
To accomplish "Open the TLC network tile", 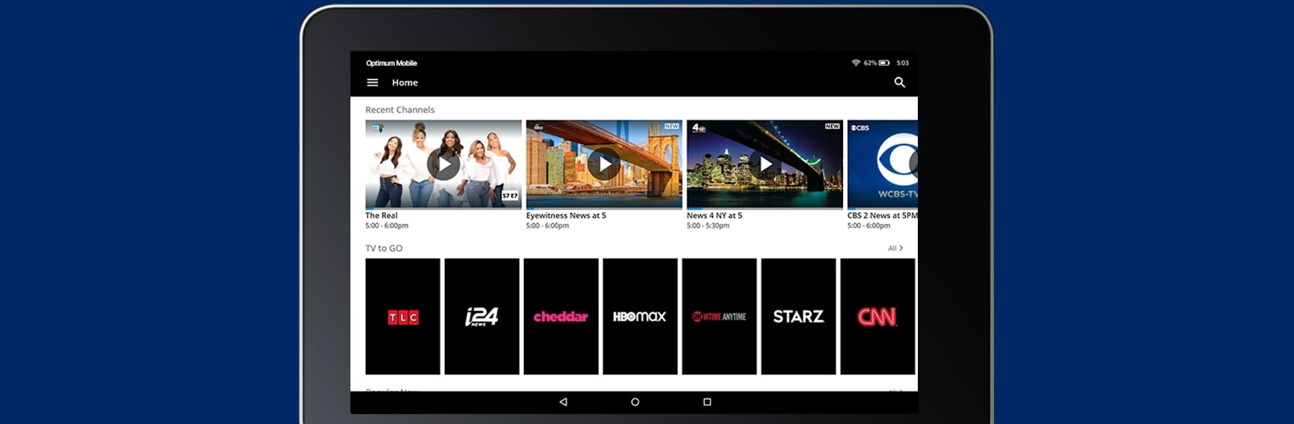I will click(x=403, y=316).
